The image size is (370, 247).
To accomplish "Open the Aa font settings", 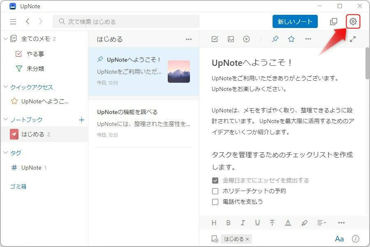I will point(339,239).
